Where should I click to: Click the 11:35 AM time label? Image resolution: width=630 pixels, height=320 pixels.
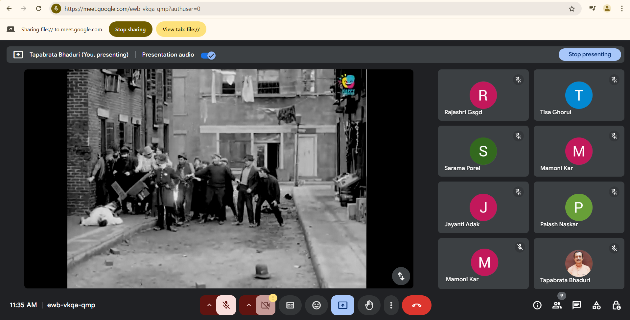point(23,305)
